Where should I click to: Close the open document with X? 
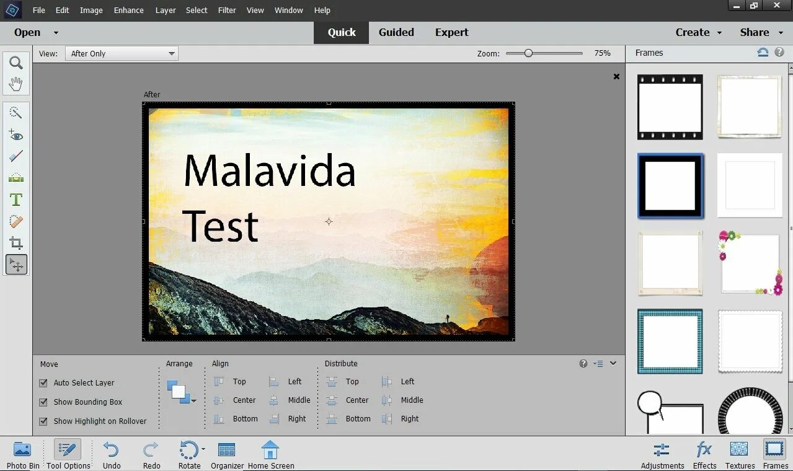point(616,76)
